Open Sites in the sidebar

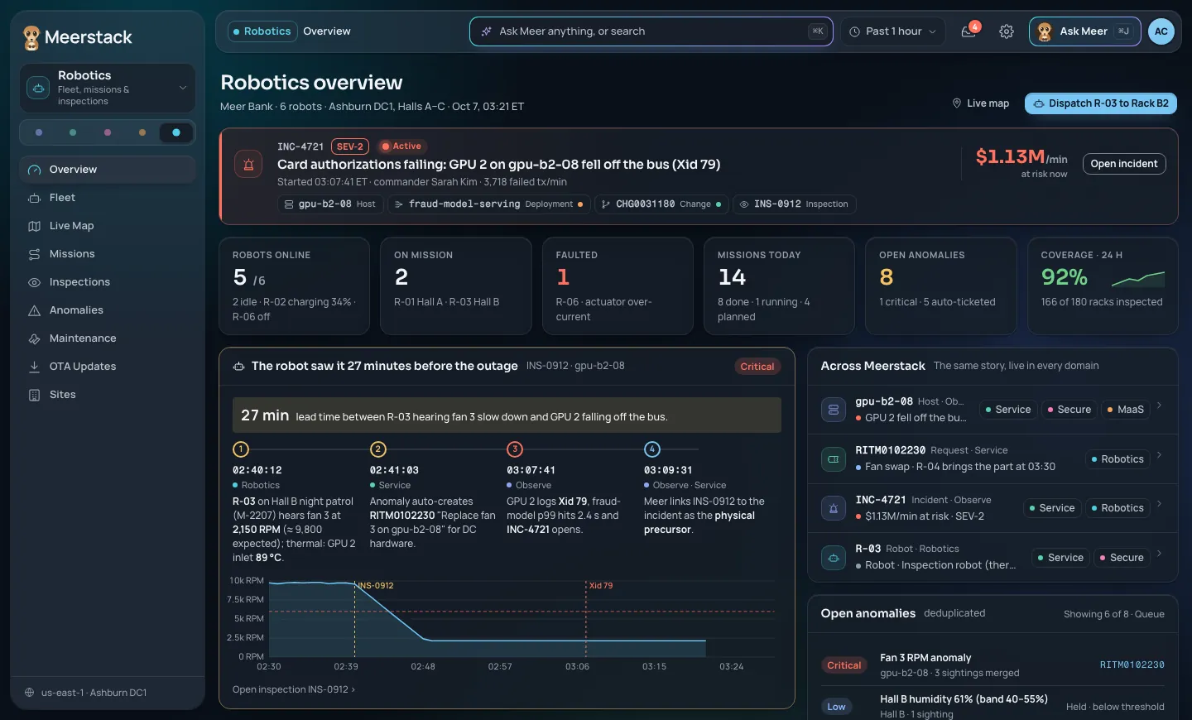pos(108,395)
